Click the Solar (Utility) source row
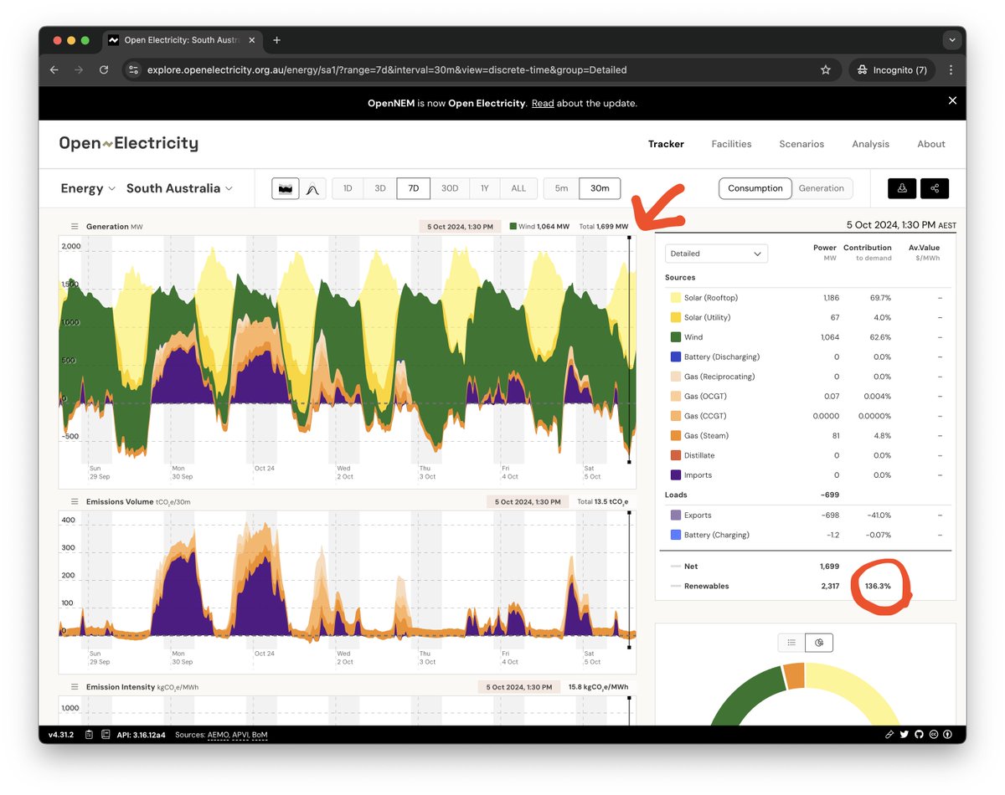Viewport: 1005px width, 795px height. (x=808, y=318)
